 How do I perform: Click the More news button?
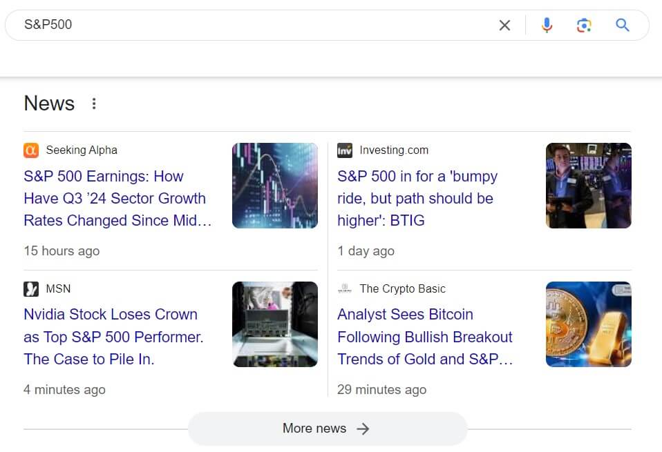pyautogui.click(x=327, y=429)
